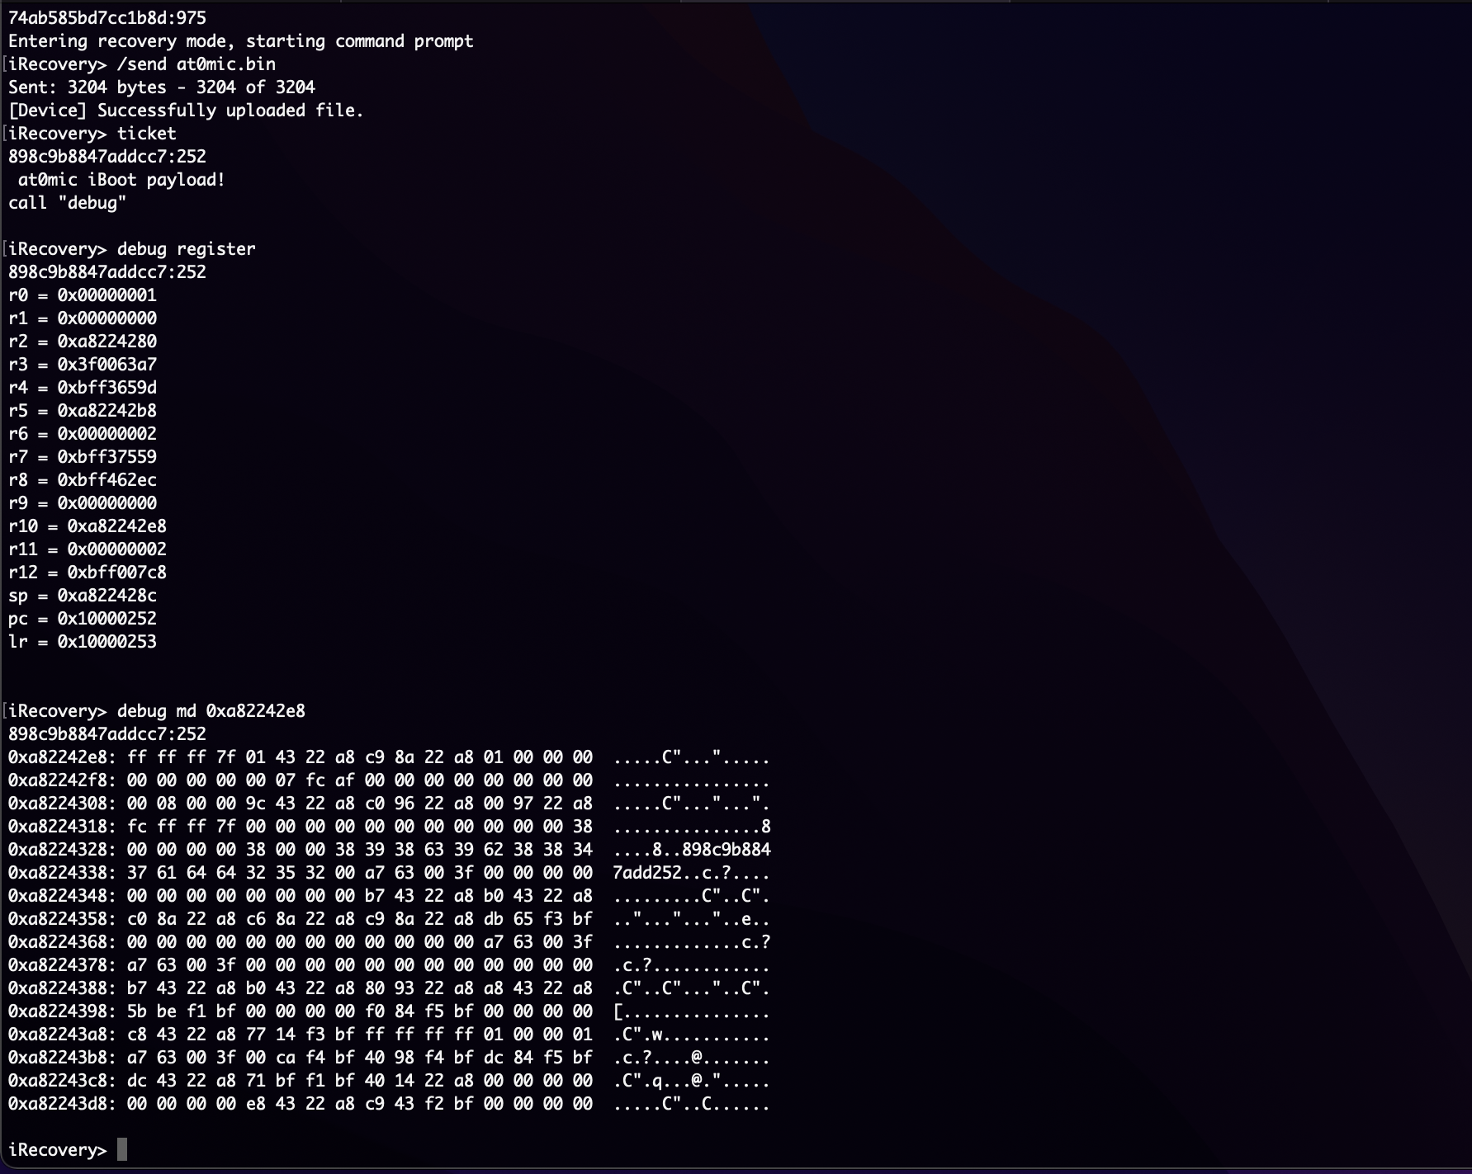The image size is (1472, 1174).
Task: Click the memory address '0xa8224398:' row label
Action: (63, 1011)
